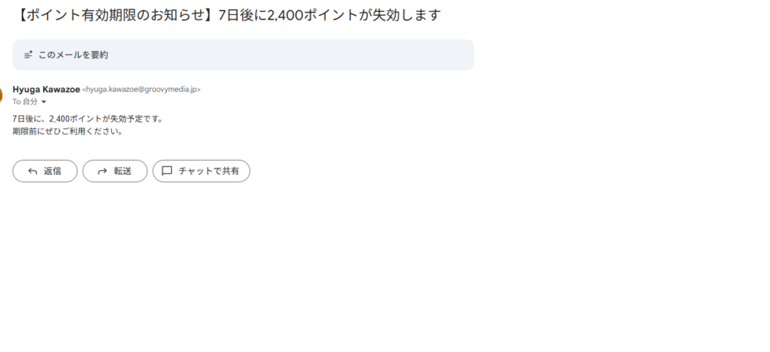Click the sparkle icon beside このメールを要約
770x352 pixels.
pyautogui.click(x=29, y=55)
